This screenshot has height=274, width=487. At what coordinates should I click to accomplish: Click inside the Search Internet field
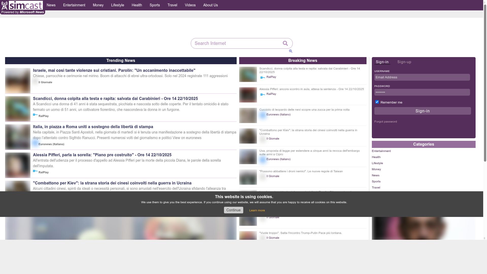(236, 43)
